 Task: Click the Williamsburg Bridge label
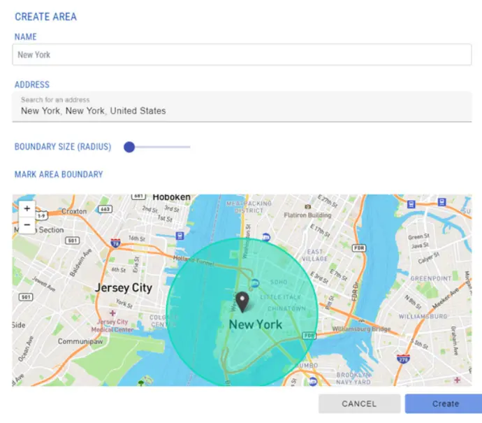tap(362, 329)
